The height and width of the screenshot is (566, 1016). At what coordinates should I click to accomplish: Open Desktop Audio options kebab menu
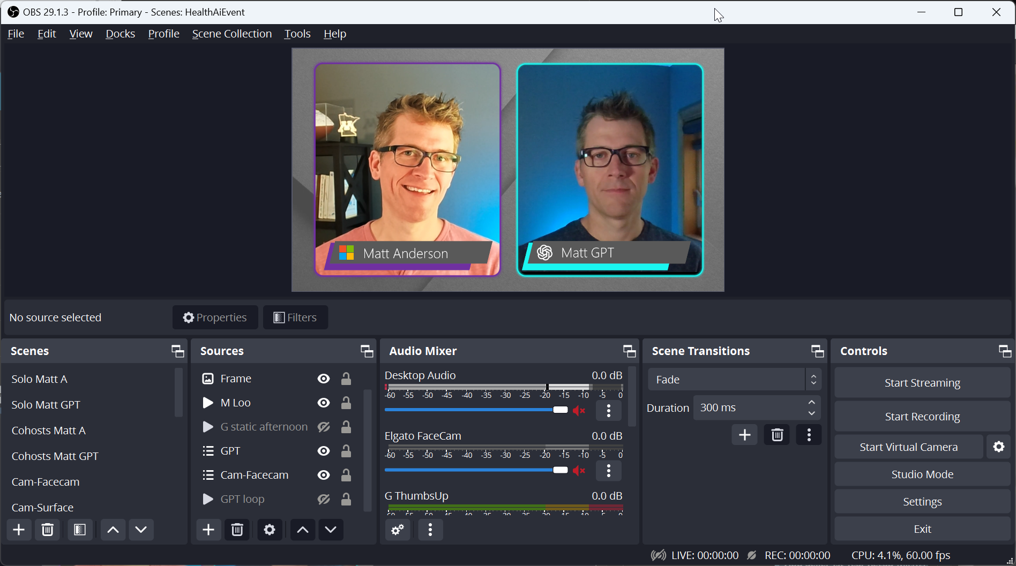click(608, 410)
